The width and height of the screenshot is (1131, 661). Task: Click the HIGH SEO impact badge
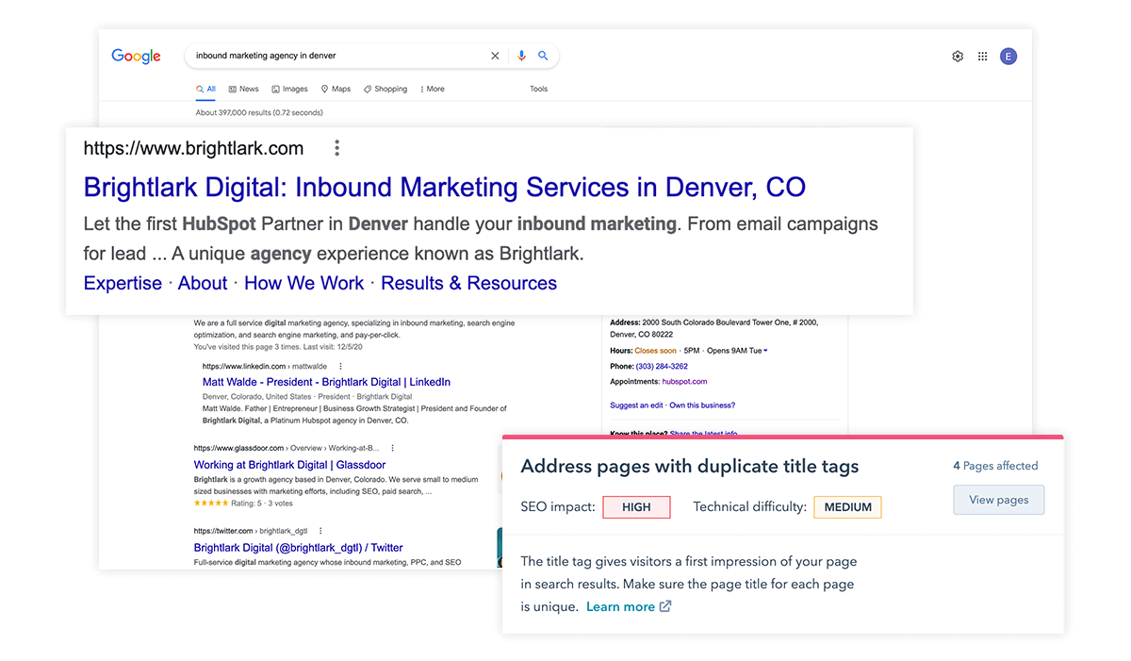(636, 507)
